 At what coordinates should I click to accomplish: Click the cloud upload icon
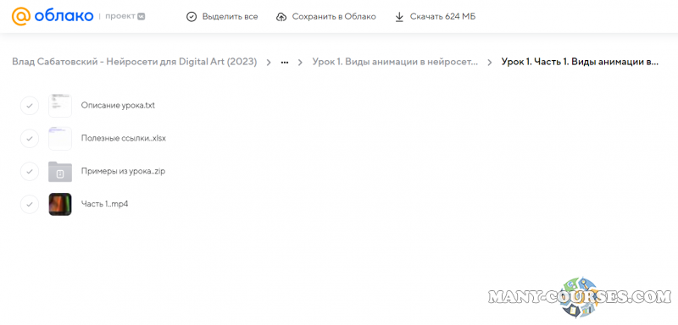click(281, 17)
